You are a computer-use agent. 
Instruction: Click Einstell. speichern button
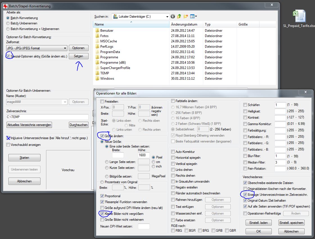[291, 223]
